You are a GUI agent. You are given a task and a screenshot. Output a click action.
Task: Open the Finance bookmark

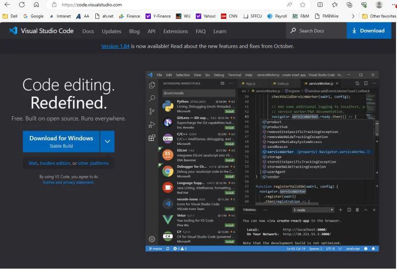(x=130, y=16)
